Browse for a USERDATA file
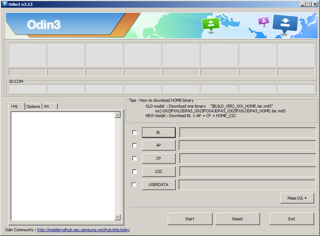 coord(159,185)
